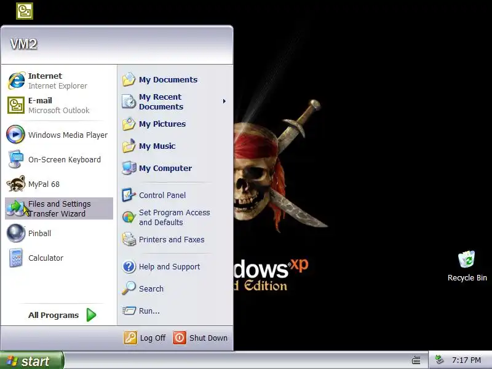Click the 'My Music' label
492x369 pixels.
click(157, 146)
